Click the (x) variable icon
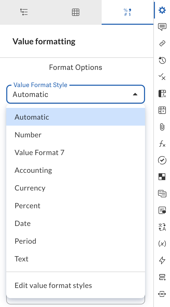The image size is (170, 307). (x=162, y=244)
